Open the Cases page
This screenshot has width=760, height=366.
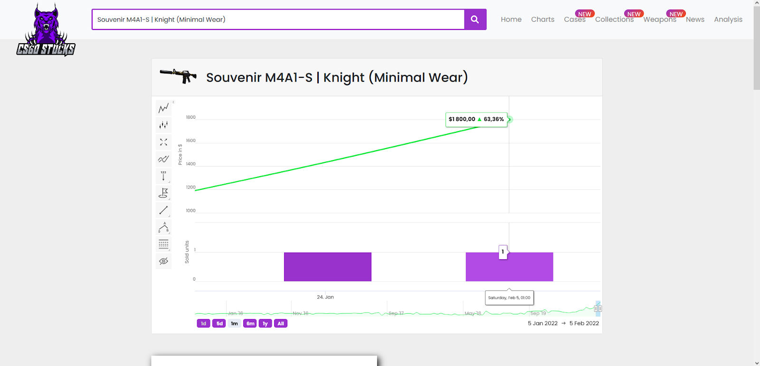[575, 19]
